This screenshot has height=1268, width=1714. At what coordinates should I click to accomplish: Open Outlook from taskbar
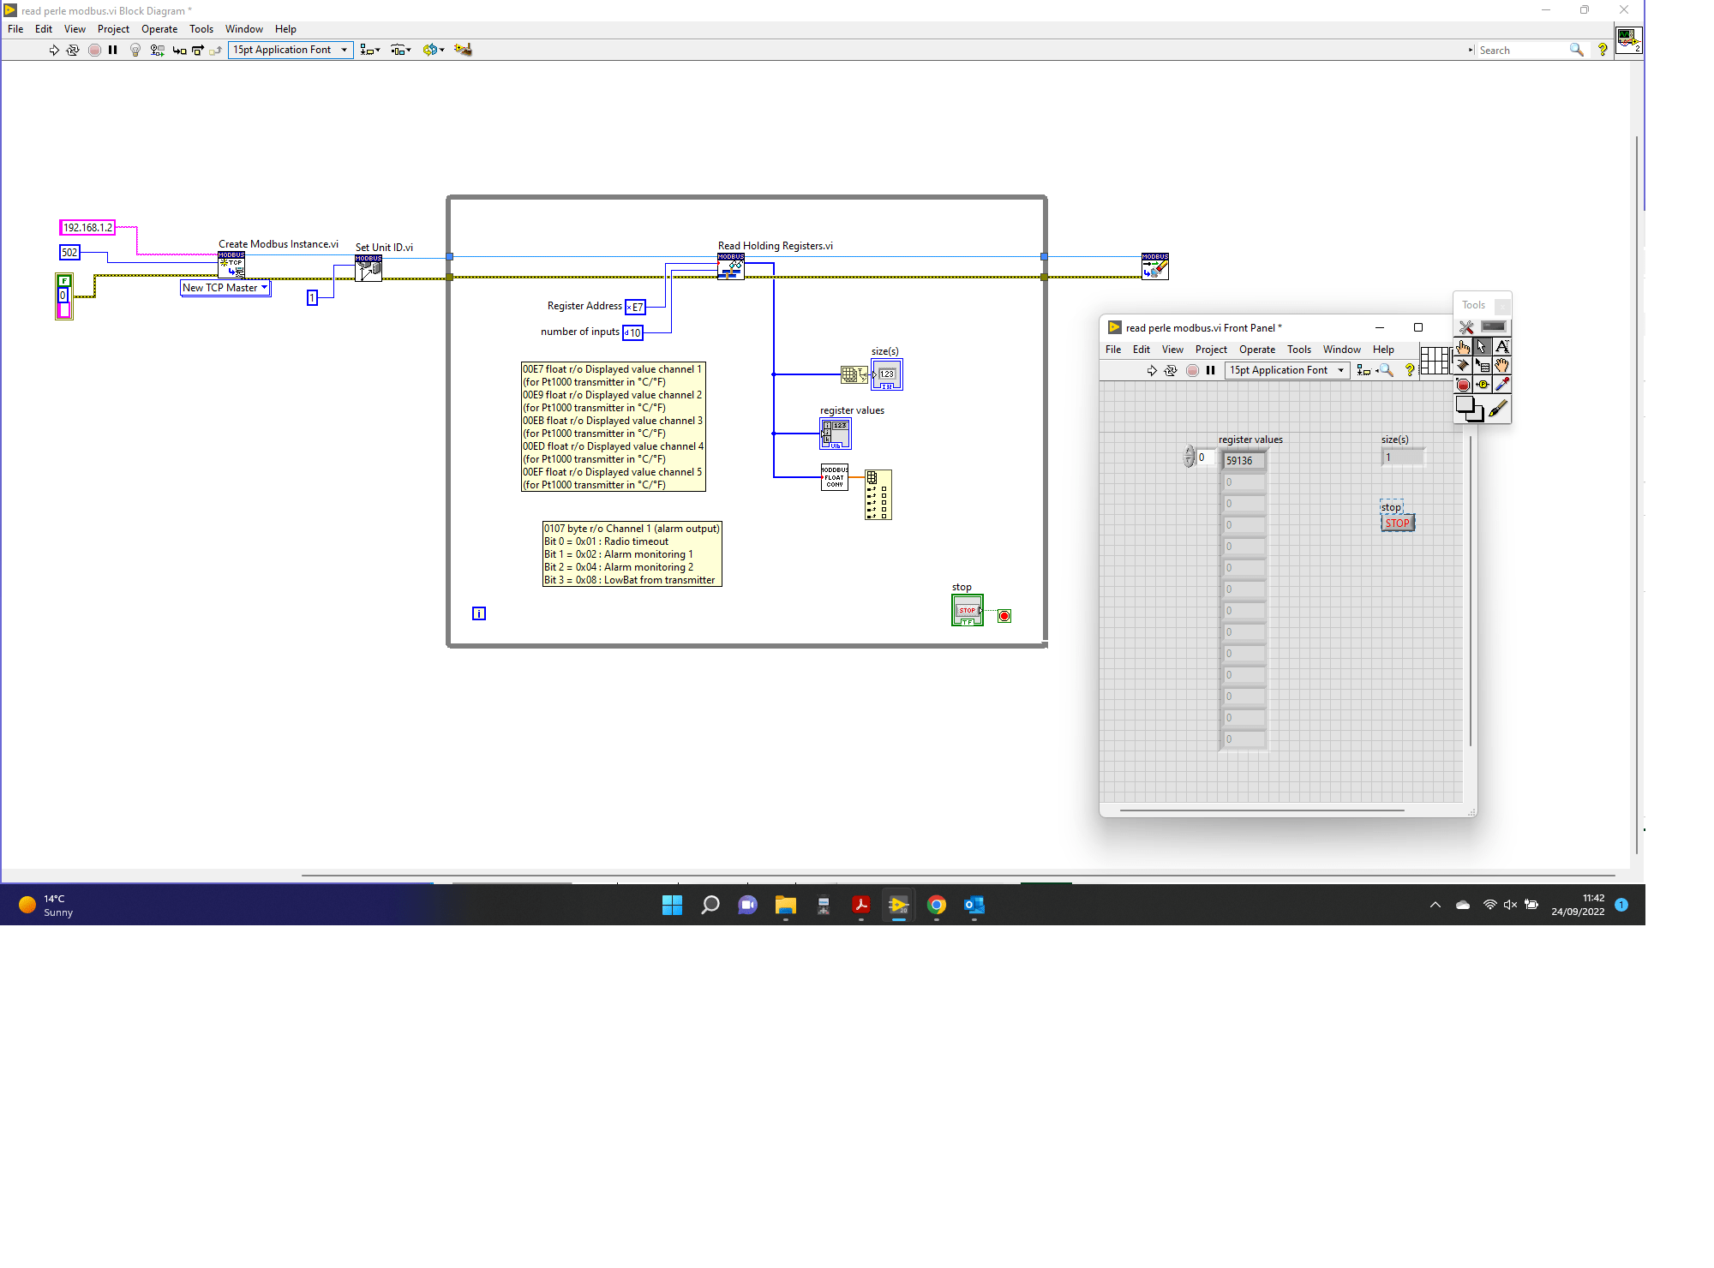(974, 906)
